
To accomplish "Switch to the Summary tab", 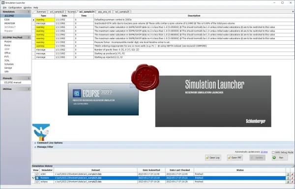I will click(x=41, y=12).
